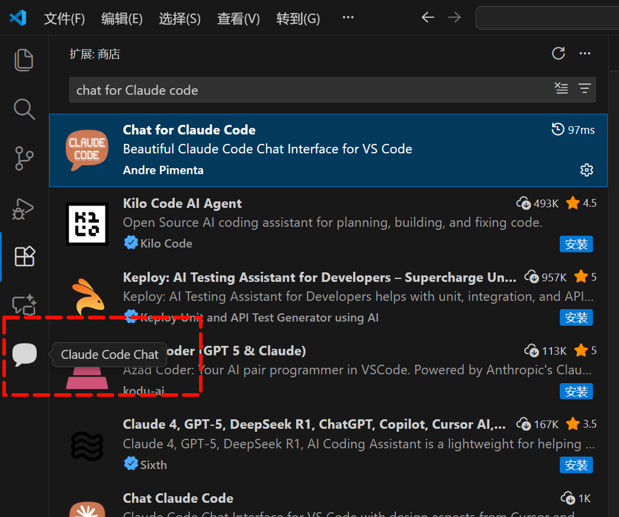Select the Chat for Claude Code result

point(328,150)
